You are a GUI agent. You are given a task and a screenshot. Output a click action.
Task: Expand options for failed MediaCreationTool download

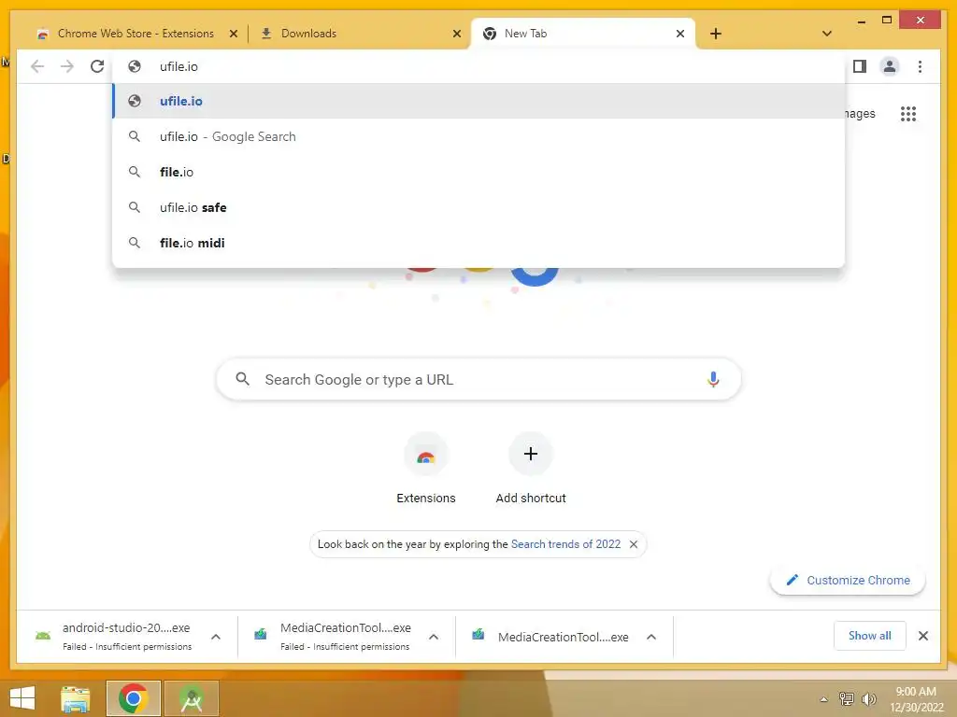click(x=434, y=637)
